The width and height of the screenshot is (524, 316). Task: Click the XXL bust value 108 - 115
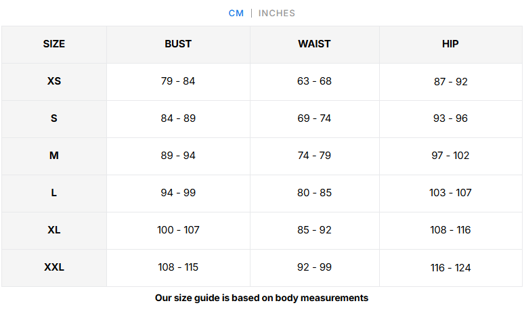178,267
